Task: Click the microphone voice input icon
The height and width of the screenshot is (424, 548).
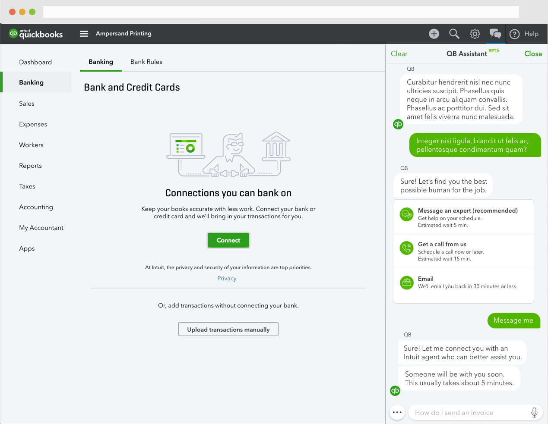Action: 534,412
